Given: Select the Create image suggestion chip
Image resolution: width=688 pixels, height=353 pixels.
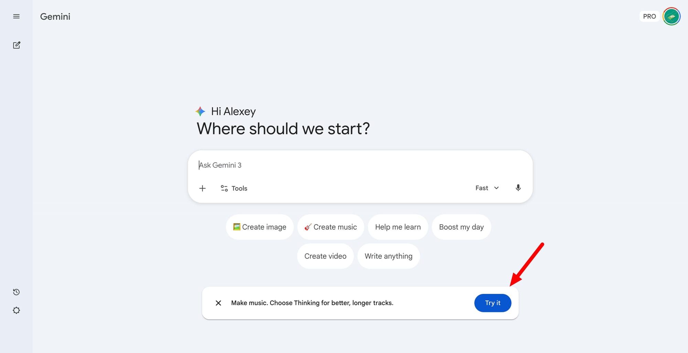Looking at the screenshot, I should click(260, 227).
